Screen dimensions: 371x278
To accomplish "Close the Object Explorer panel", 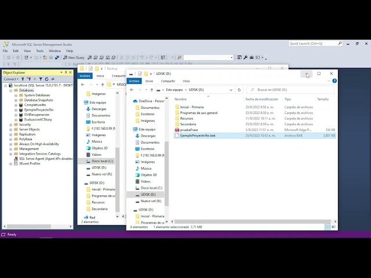I will [70, 72].
